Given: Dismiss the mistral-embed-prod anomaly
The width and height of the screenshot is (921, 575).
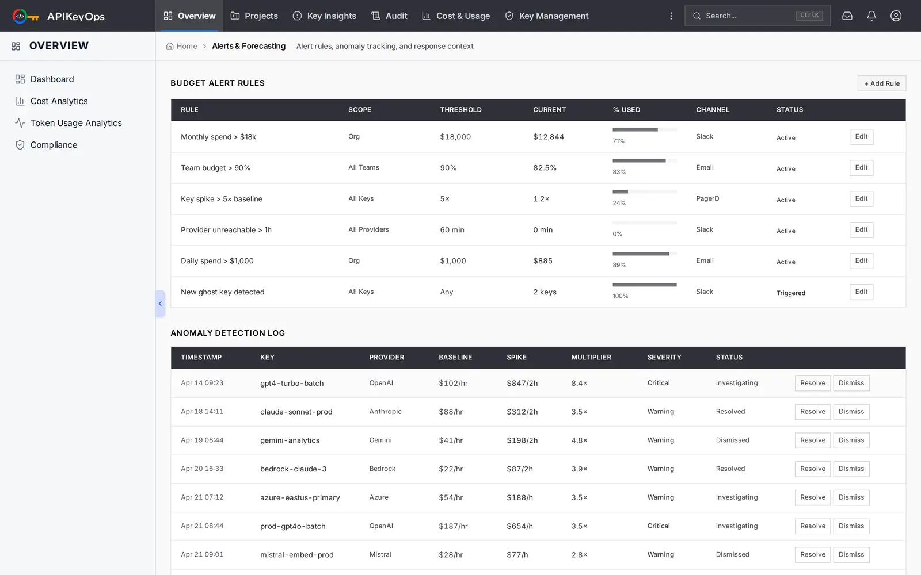Looking at the screenshot, I should (851, 555).
